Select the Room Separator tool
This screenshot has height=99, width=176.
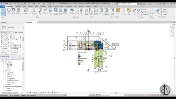tap(107, 12)
